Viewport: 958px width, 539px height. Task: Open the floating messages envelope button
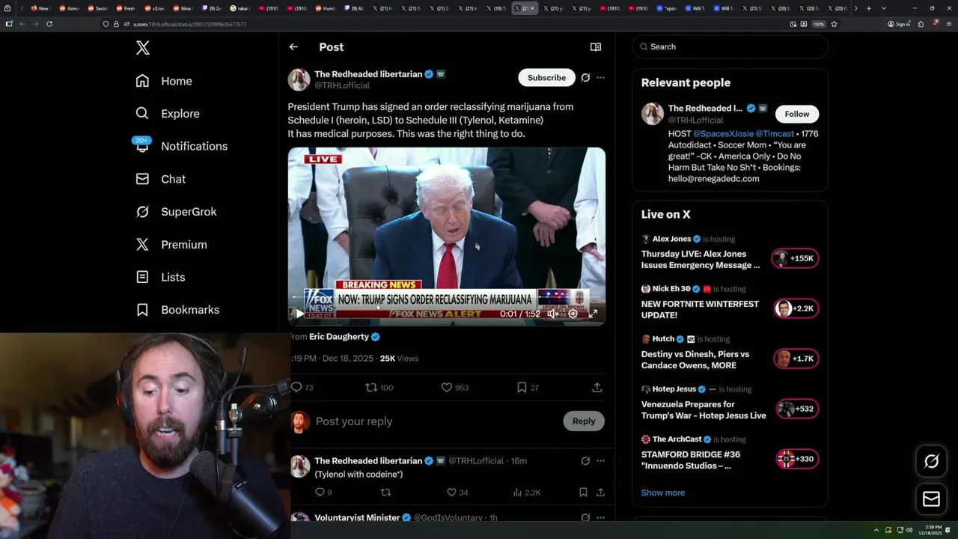(931, 499)
